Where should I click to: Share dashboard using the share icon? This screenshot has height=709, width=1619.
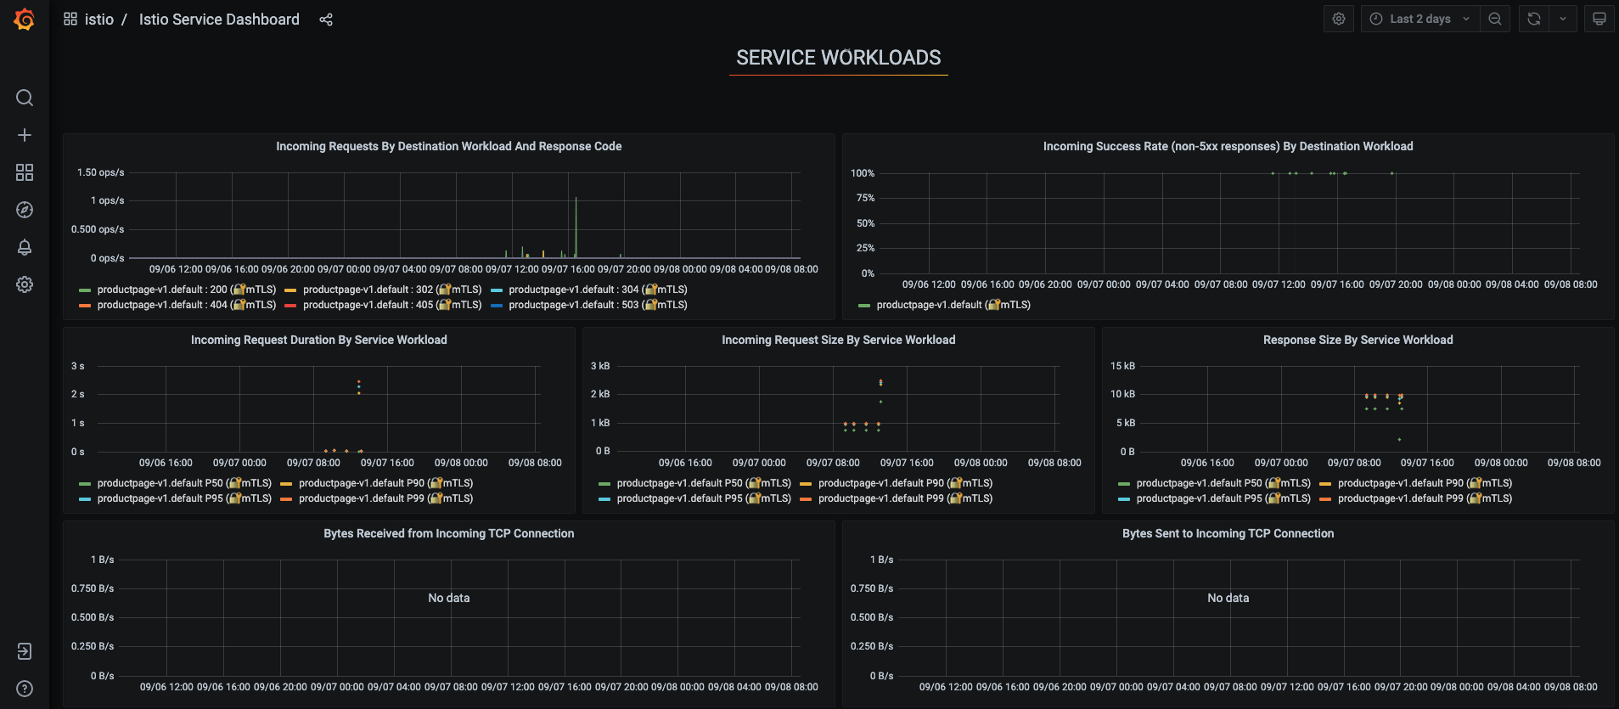point(326,20)
